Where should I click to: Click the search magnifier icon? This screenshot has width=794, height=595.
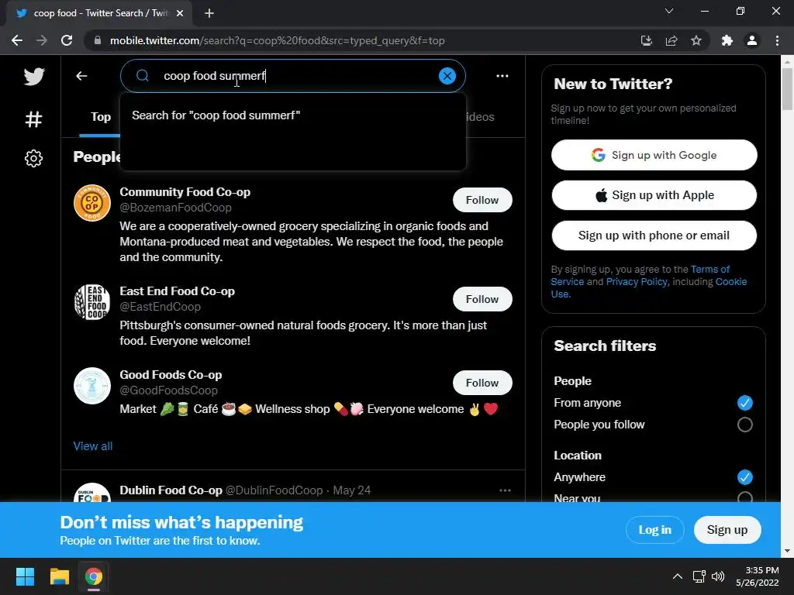pos(143,76)
